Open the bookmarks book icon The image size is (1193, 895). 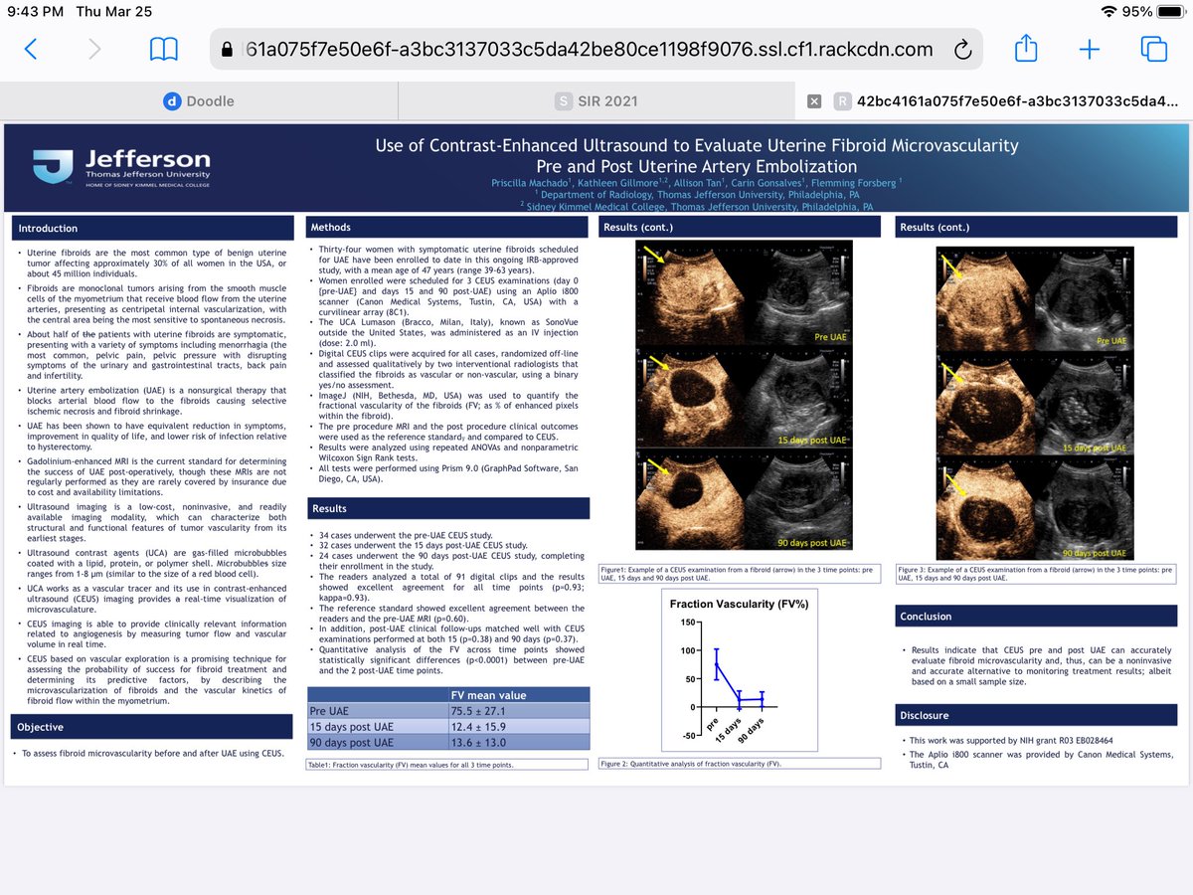(x=163, y=49)
